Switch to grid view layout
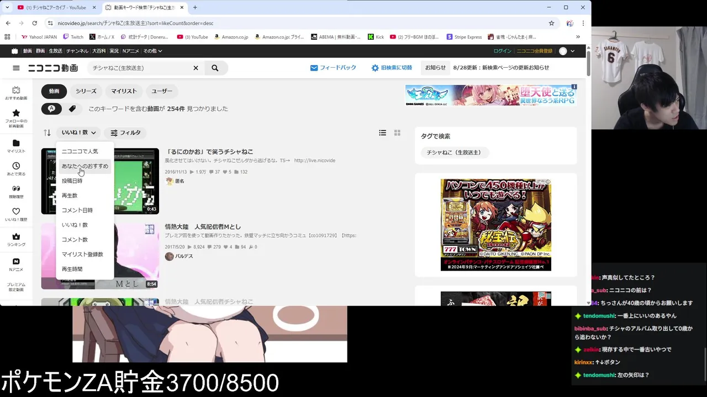The image size is (707, 397). pos(397,133)
